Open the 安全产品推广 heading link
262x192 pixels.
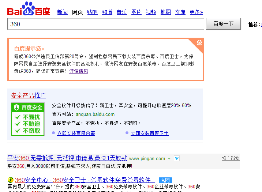pos(29,95)
